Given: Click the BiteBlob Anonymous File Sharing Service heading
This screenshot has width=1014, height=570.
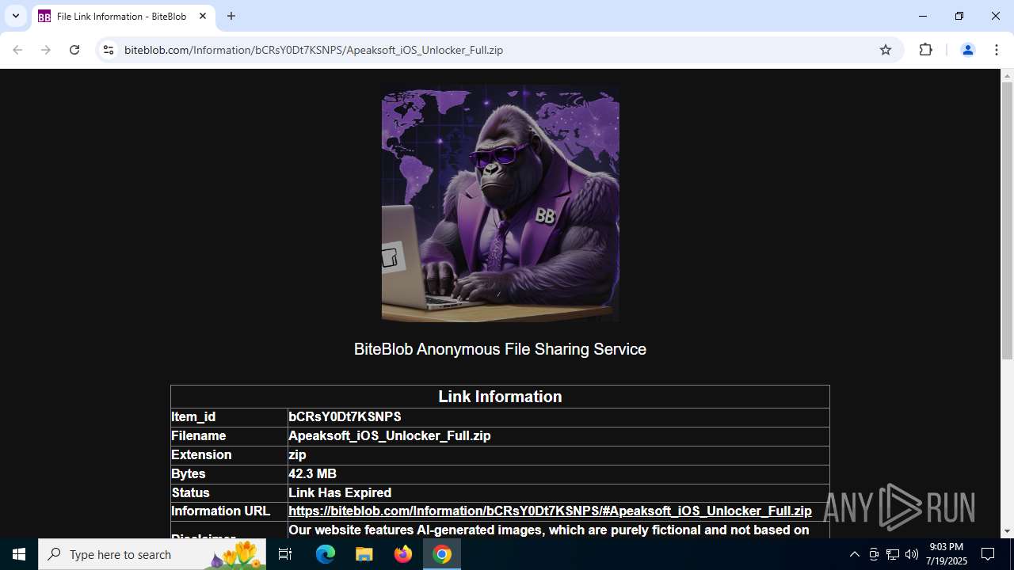Looking at the screenshot, I should coord(500,349).
